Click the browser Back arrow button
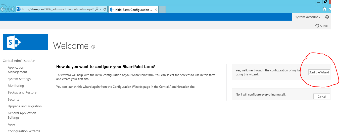This screenshot has width=339, height=135. 3,9
